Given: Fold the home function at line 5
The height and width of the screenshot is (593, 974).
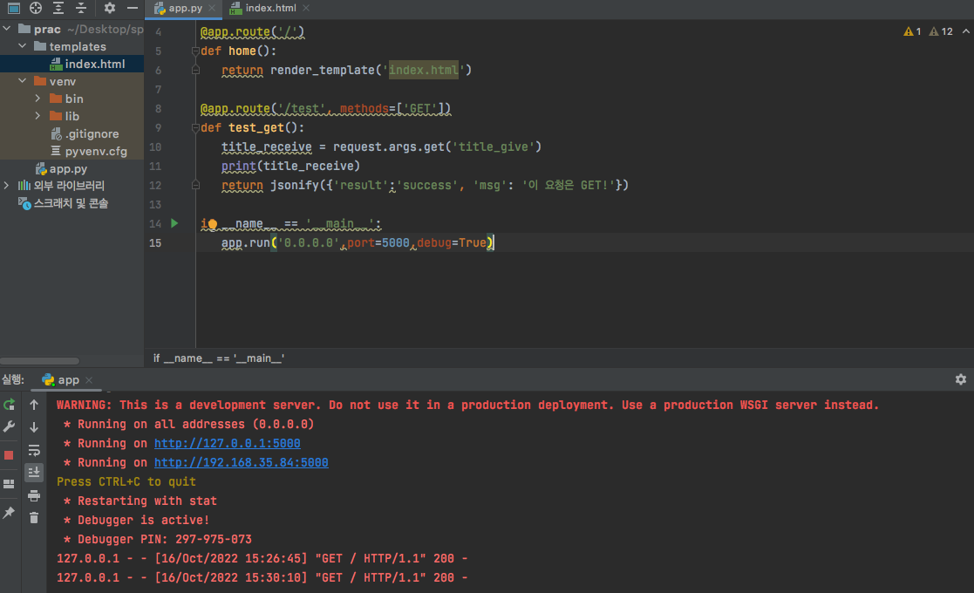Looking at the screenshot, I should (x=195, y=51).
